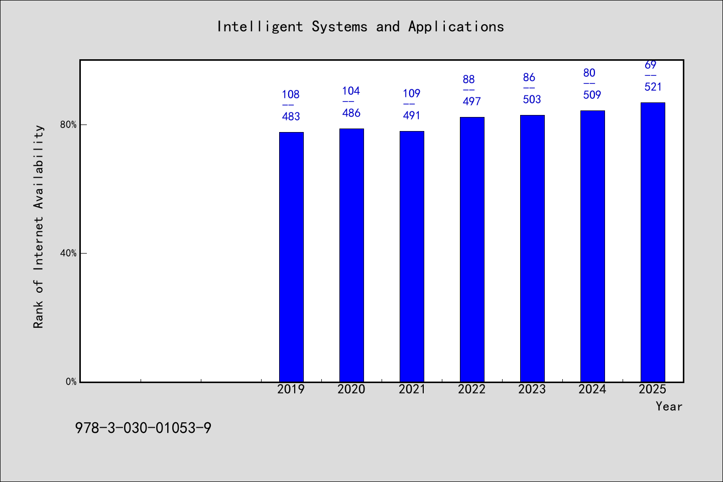Click the 0% y-axis tick label
This screenshot has height=482, width=723.
71,382
